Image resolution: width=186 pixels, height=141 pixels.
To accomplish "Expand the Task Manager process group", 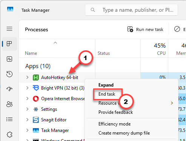I will click(x=27, y=130).
